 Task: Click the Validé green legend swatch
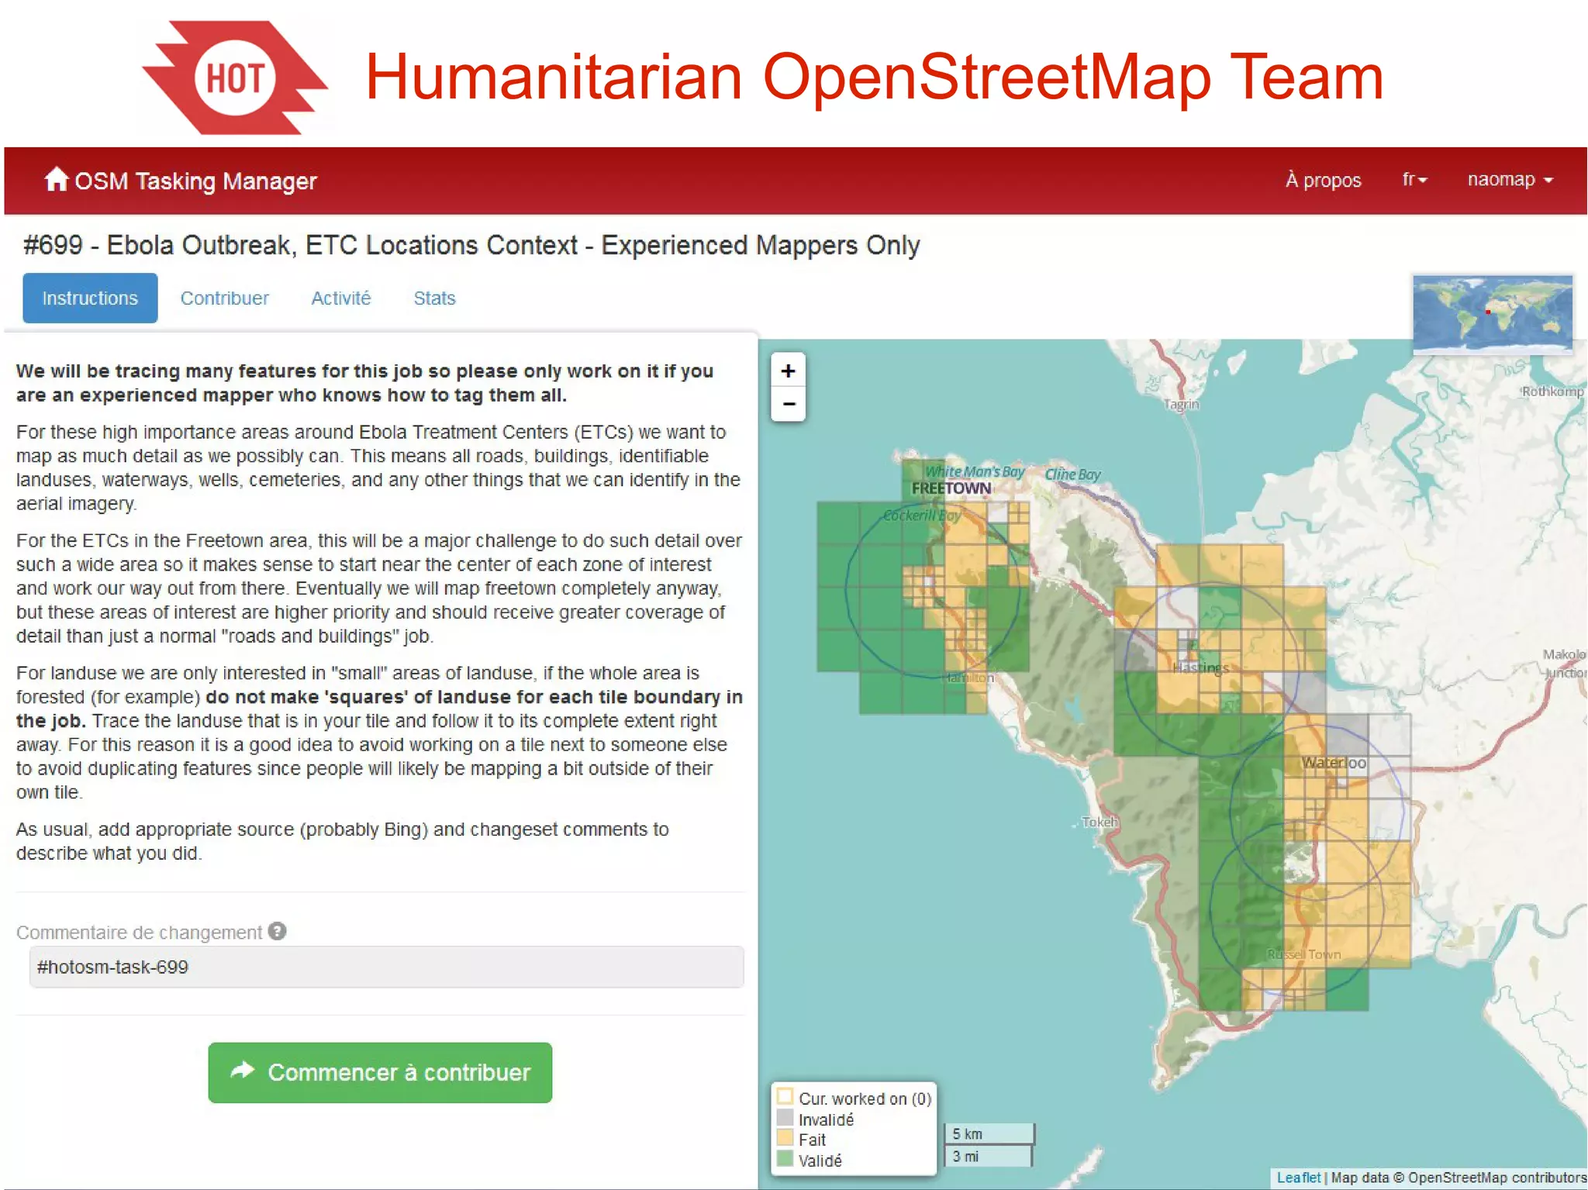click(x=785, y=1159)
